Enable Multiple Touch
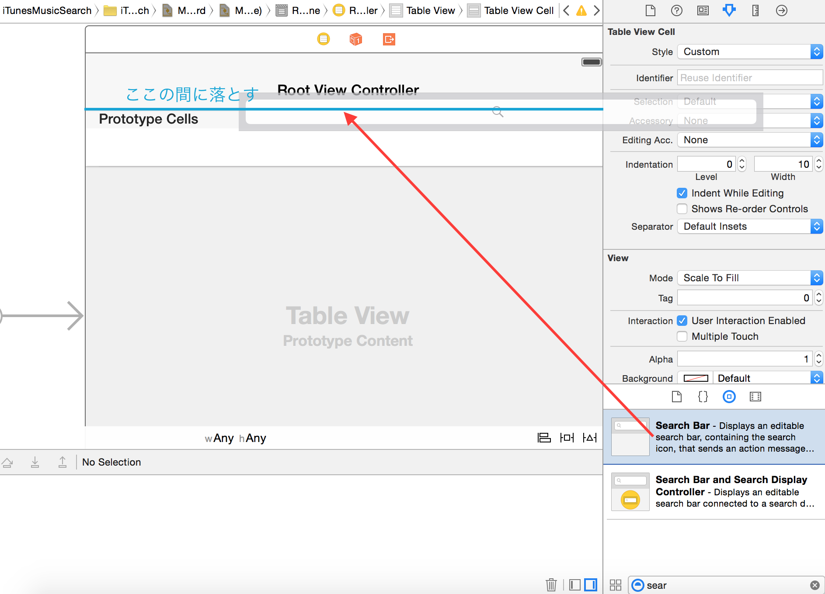The image size is (825, 594). point(682,336)
